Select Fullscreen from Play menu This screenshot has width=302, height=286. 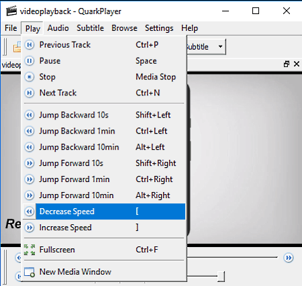tap(104, 250)
